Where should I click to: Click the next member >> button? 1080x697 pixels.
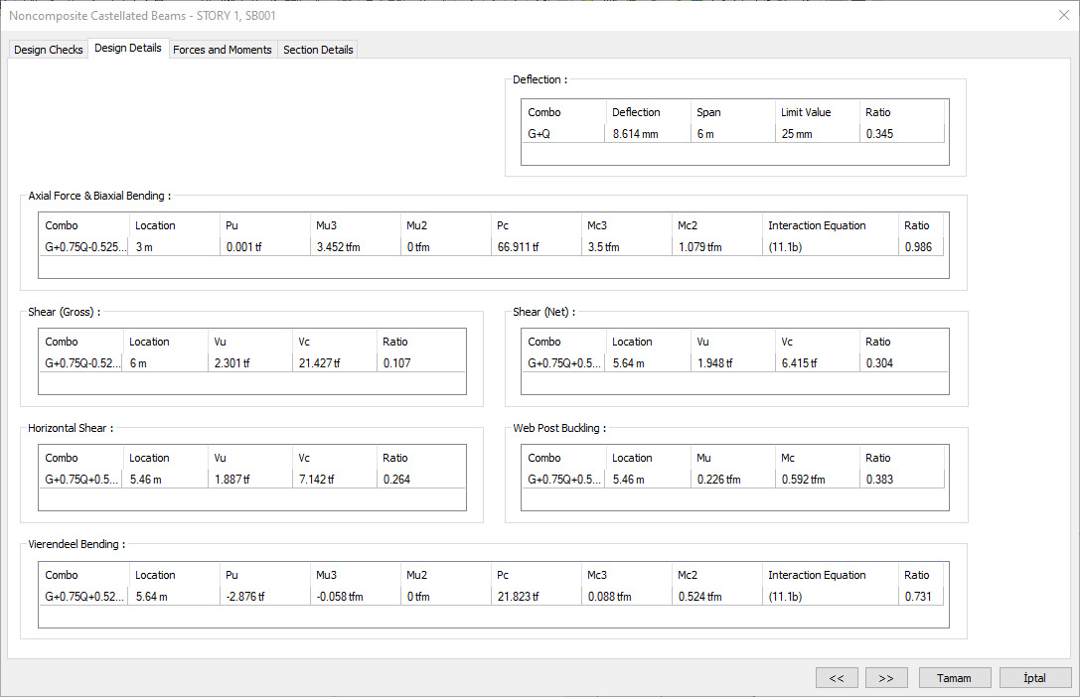[886, 678]
